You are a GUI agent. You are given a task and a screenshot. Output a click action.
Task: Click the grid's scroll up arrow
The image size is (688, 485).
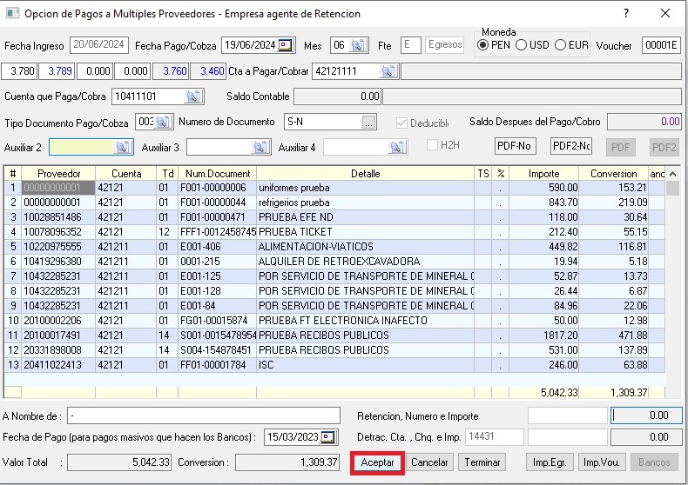click(x=672, y=174)
